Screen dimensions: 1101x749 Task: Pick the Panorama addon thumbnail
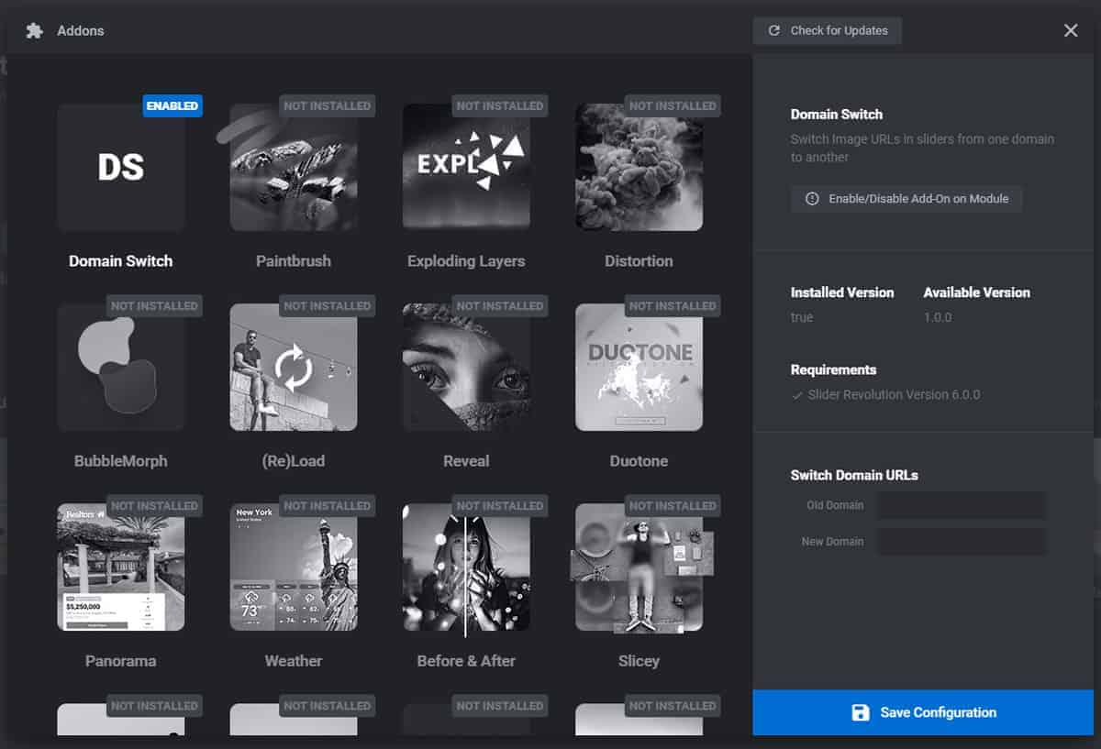(121, 567)
